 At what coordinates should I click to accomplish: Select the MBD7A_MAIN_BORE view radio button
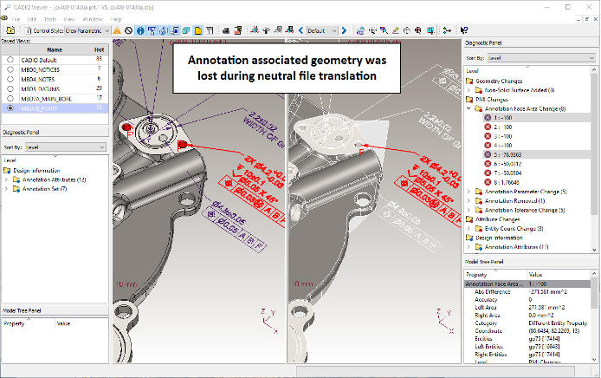(x=10, y=99)
